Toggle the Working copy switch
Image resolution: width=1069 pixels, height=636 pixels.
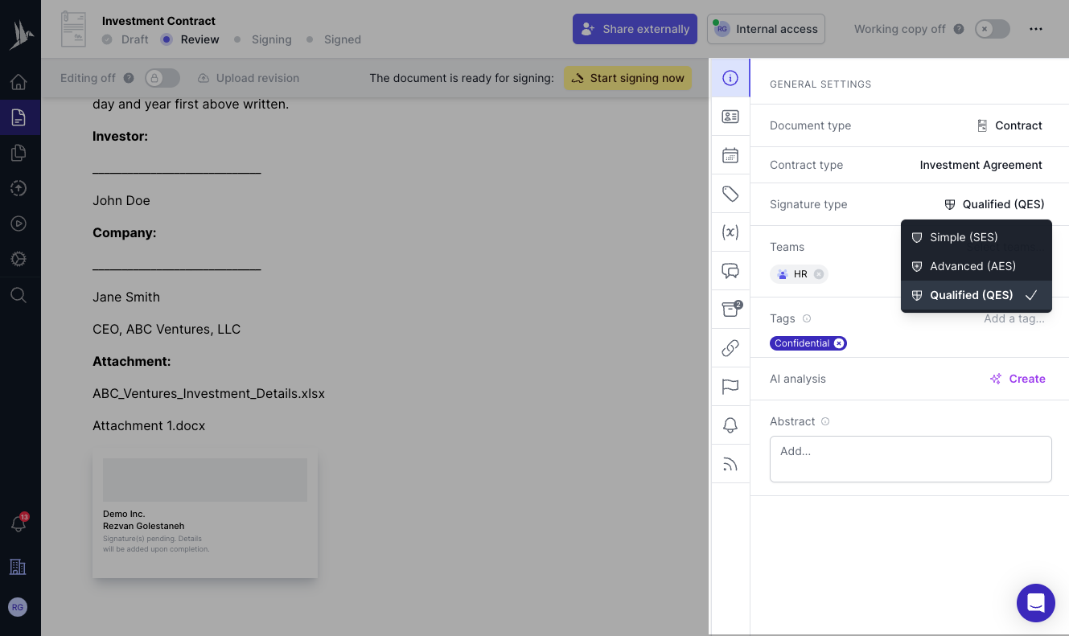(993, 29)
